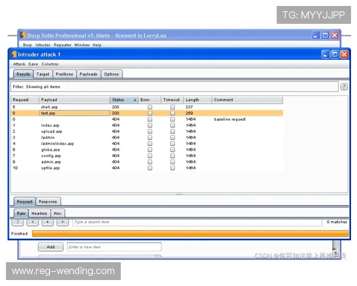Viewport: 357px width, 286px height.
Task: Click the filter help question-mark icon
Action: (344, 86)
